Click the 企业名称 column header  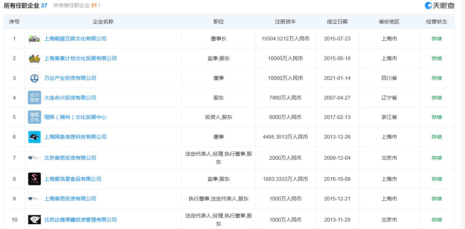pyautogui.click(x=103, y=22)
